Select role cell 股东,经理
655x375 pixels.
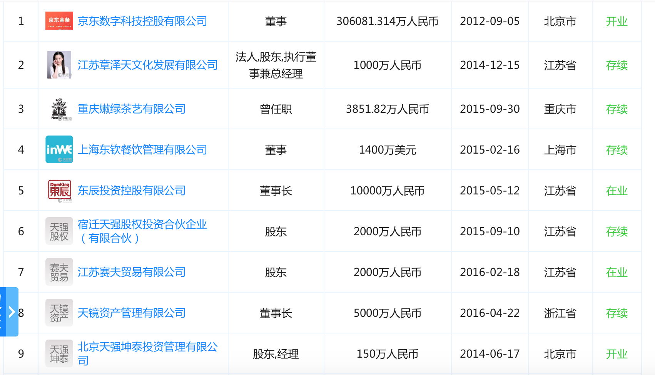276,354
